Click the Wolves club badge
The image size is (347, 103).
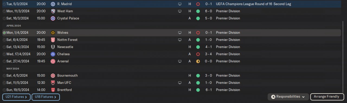pyautogui.click(x=53, y=33)
